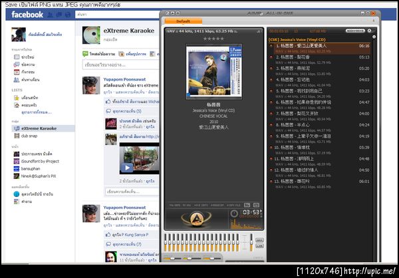
Task: Select the eXtreme Karaoke group in sidebar
Action: click(x=43, y=128)
